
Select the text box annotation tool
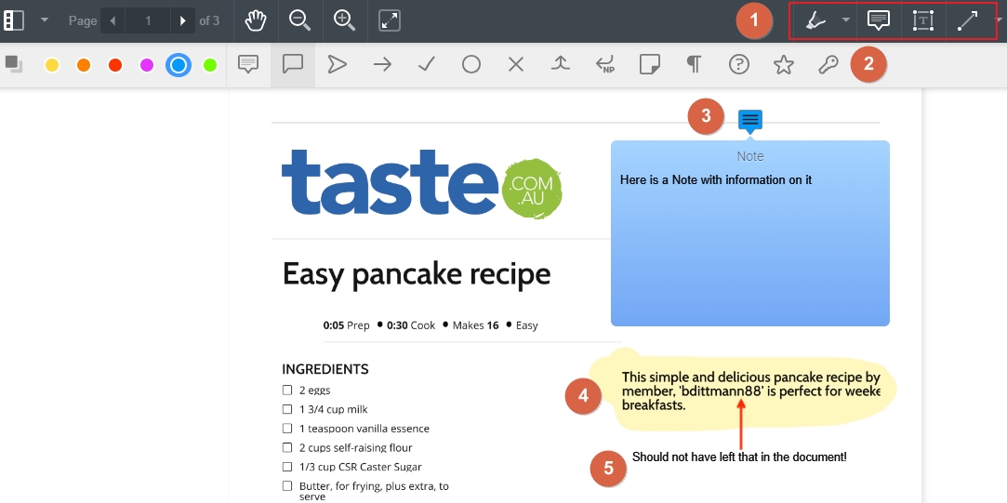point(923,20)
